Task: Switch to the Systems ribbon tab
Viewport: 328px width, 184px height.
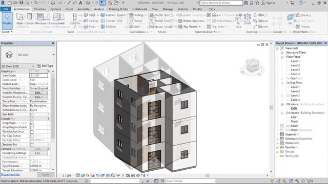Action: pyautogui.click(x=56, y=9)
